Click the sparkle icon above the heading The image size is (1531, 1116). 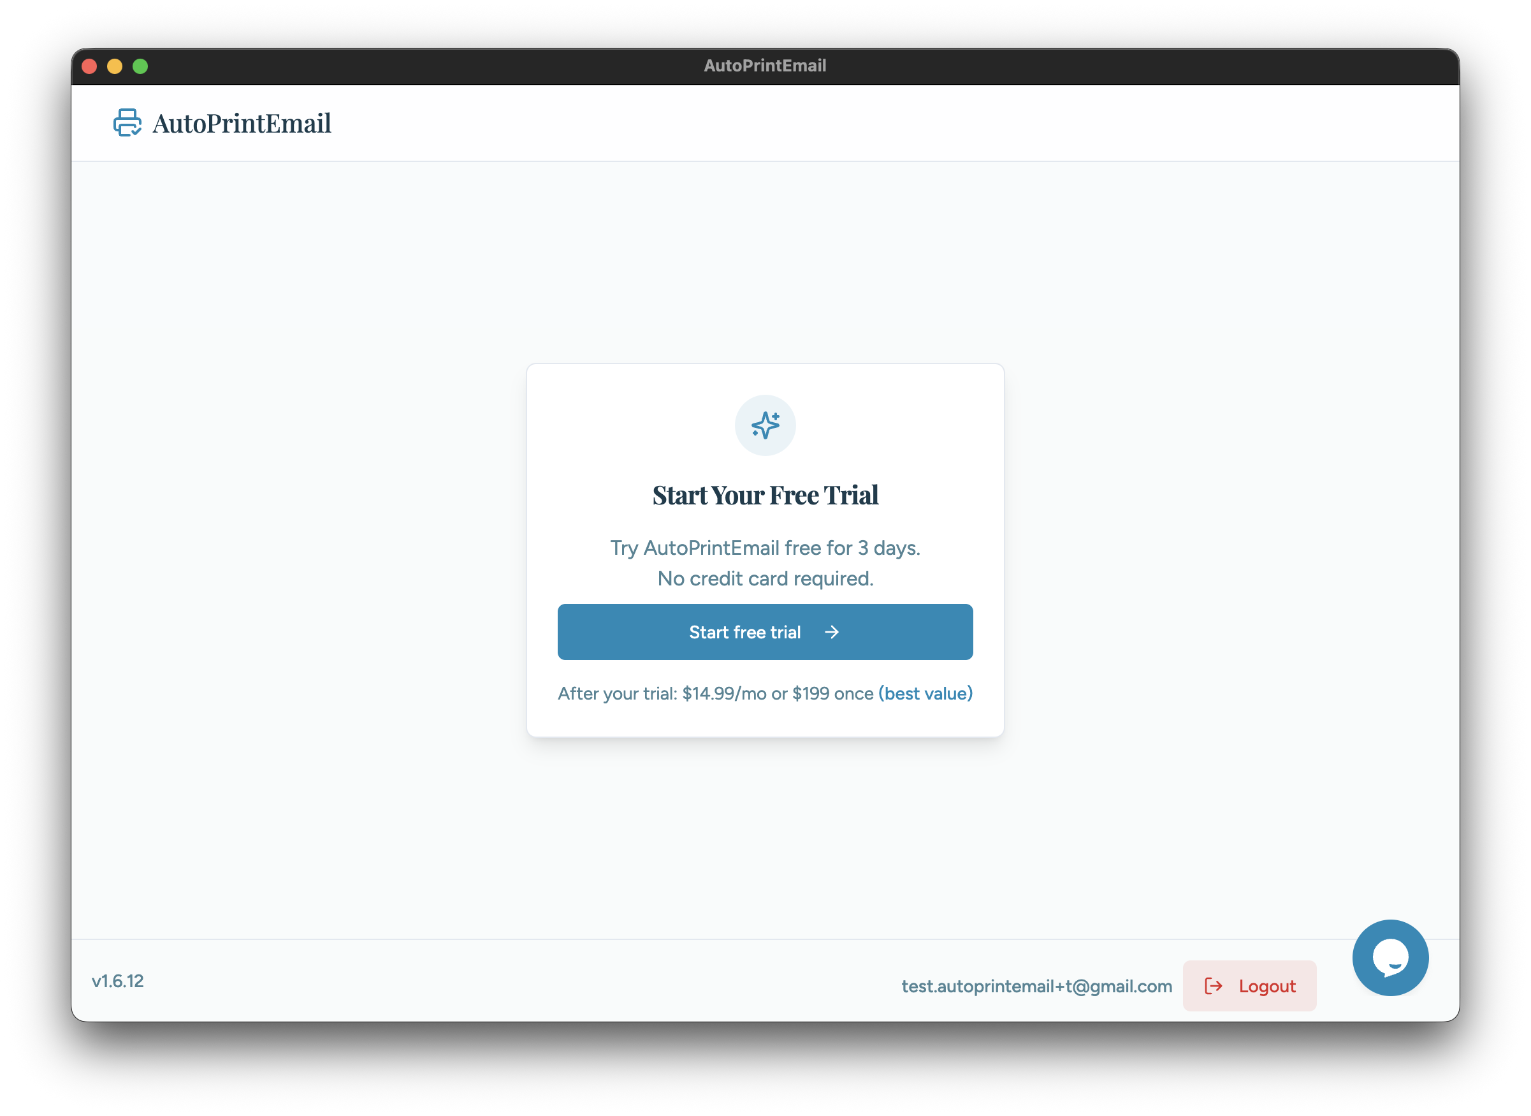pyautogui.click(x=765, y=425)
